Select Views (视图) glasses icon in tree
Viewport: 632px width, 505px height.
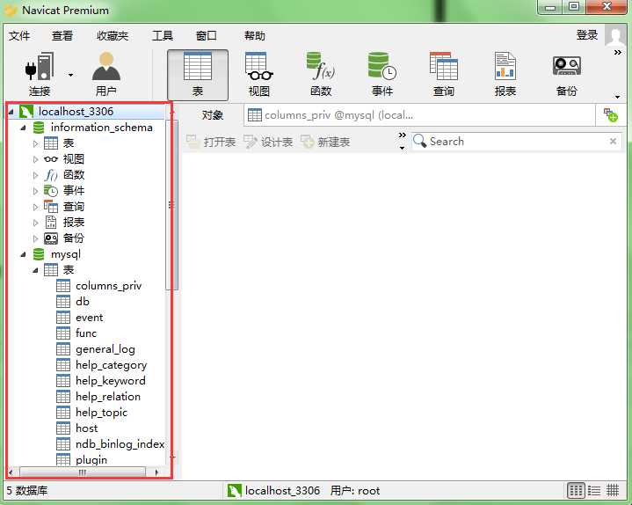51,159
